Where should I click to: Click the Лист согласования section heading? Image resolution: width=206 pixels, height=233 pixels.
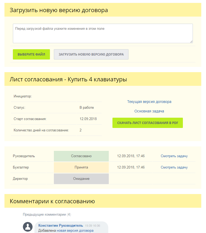(x=68, y=79)
